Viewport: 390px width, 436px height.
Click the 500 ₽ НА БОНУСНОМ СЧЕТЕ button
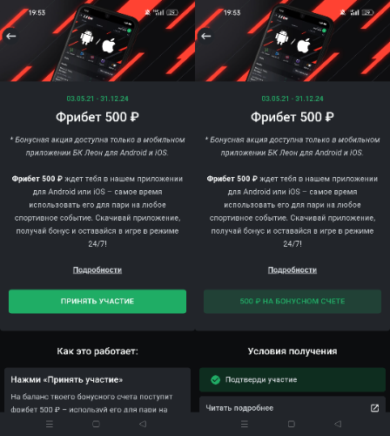coord(292,302)
